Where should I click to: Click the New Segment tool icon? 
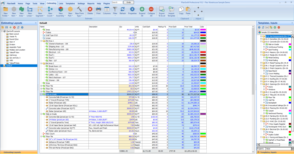point(40,9)
